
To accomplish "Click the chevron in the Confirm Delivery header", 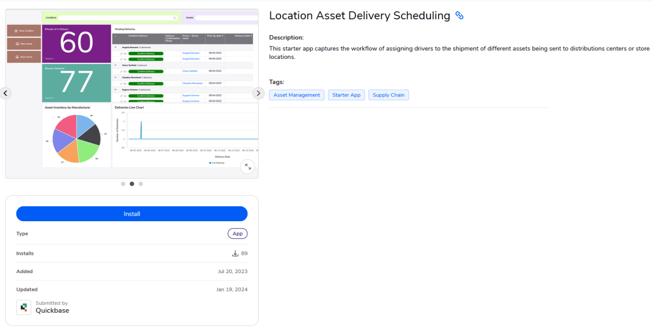I will tap(115, 35).
